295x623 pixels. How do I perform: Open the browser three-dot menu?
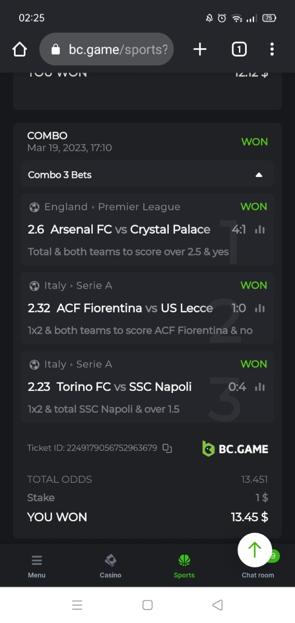272,49
